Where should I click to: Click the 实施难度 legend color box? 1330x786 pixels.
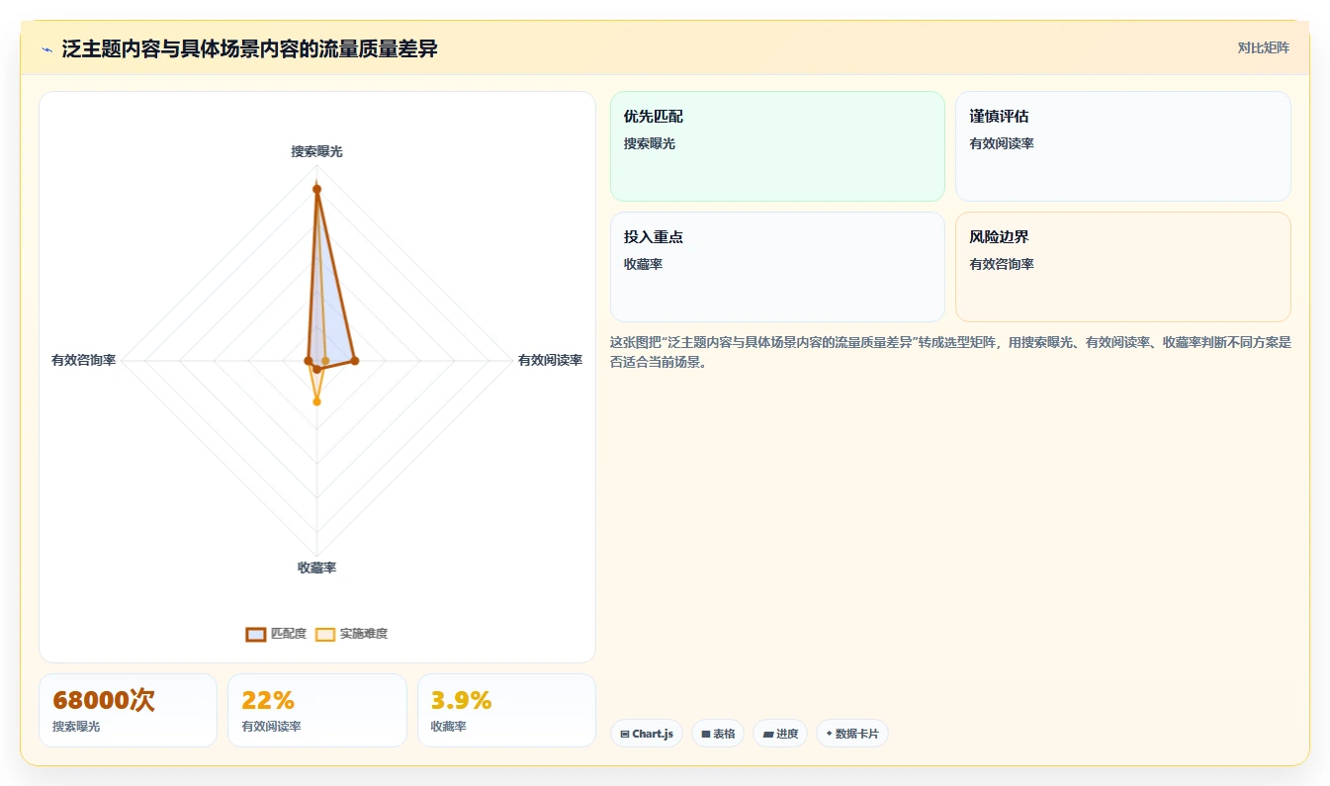[x=325, y=635]
